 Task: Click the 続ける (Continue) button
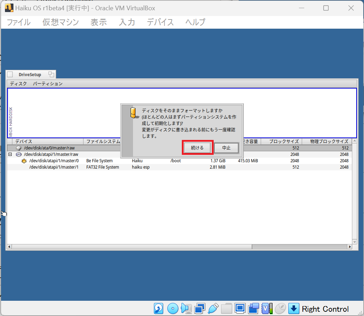pyautogui.click(x=197, y=148)
